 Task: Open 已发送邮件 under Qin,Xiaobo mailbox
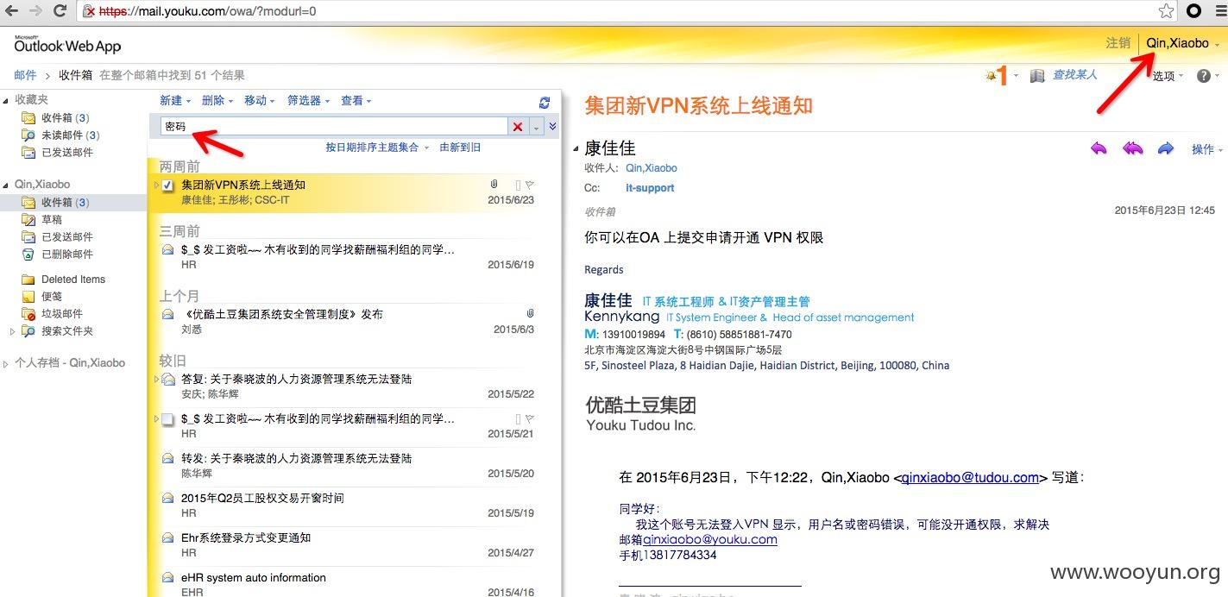[x=66, y=236]
